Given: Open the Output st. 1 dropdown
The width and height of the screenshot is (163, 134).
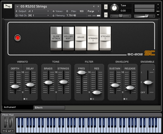Looking at the screenshot, I should (x=32, y=11).
